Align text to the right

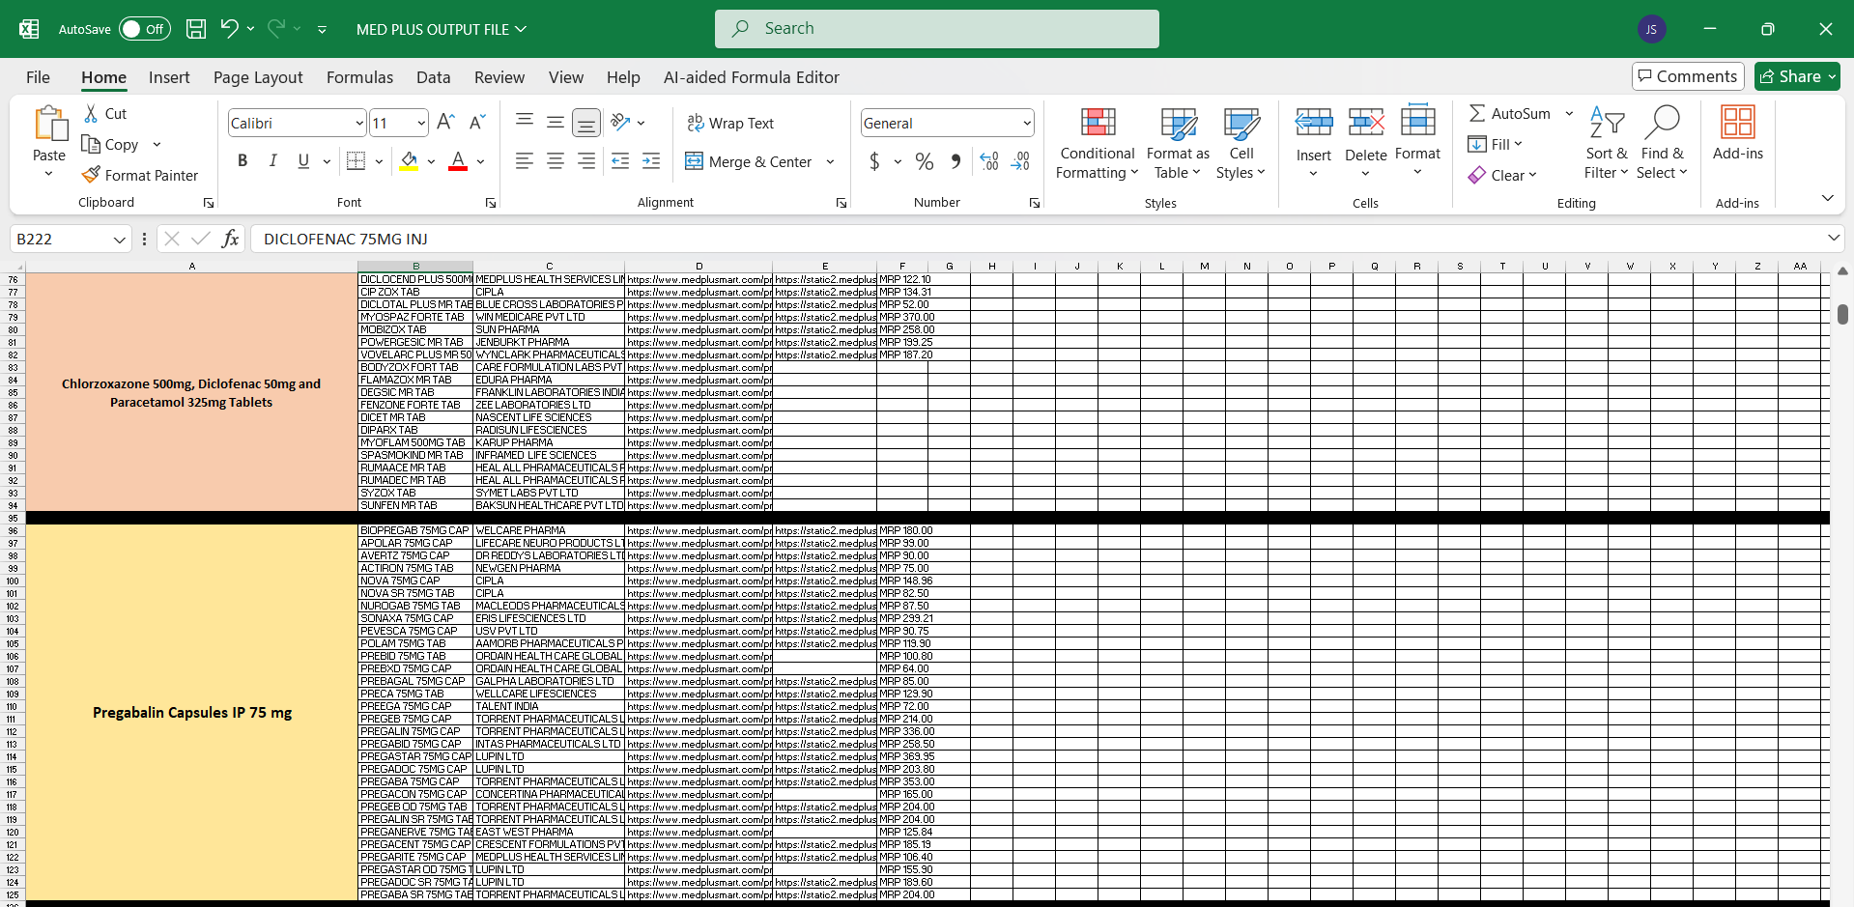coord(586,161)
